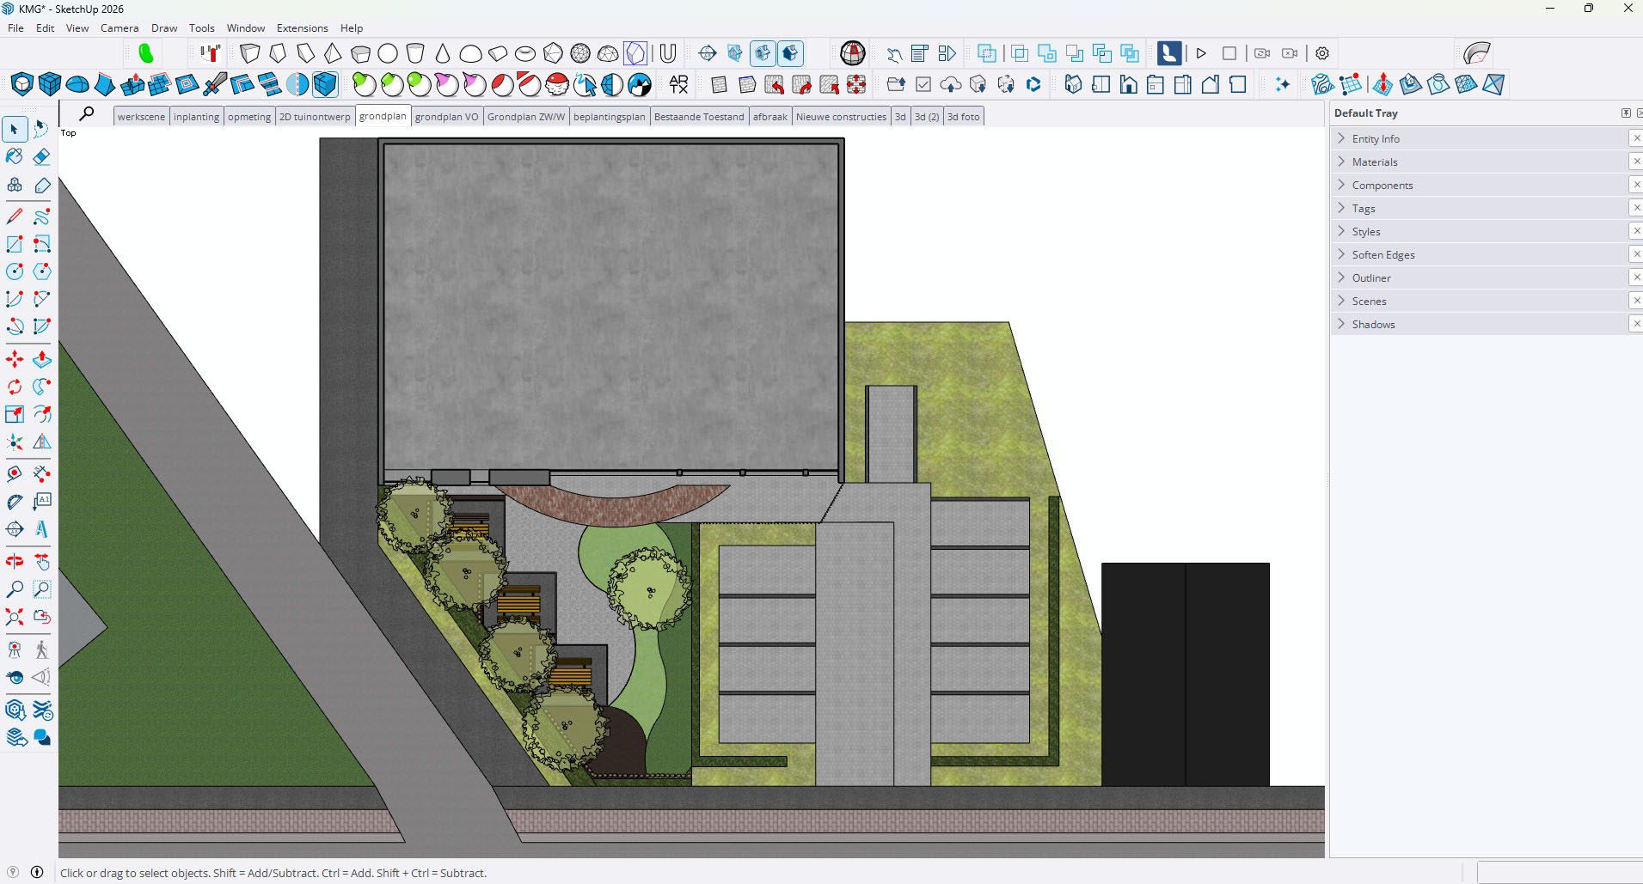The image size is (1643, 884).
Task: Close the Materials panel
Action: (x=1635, y=162)
